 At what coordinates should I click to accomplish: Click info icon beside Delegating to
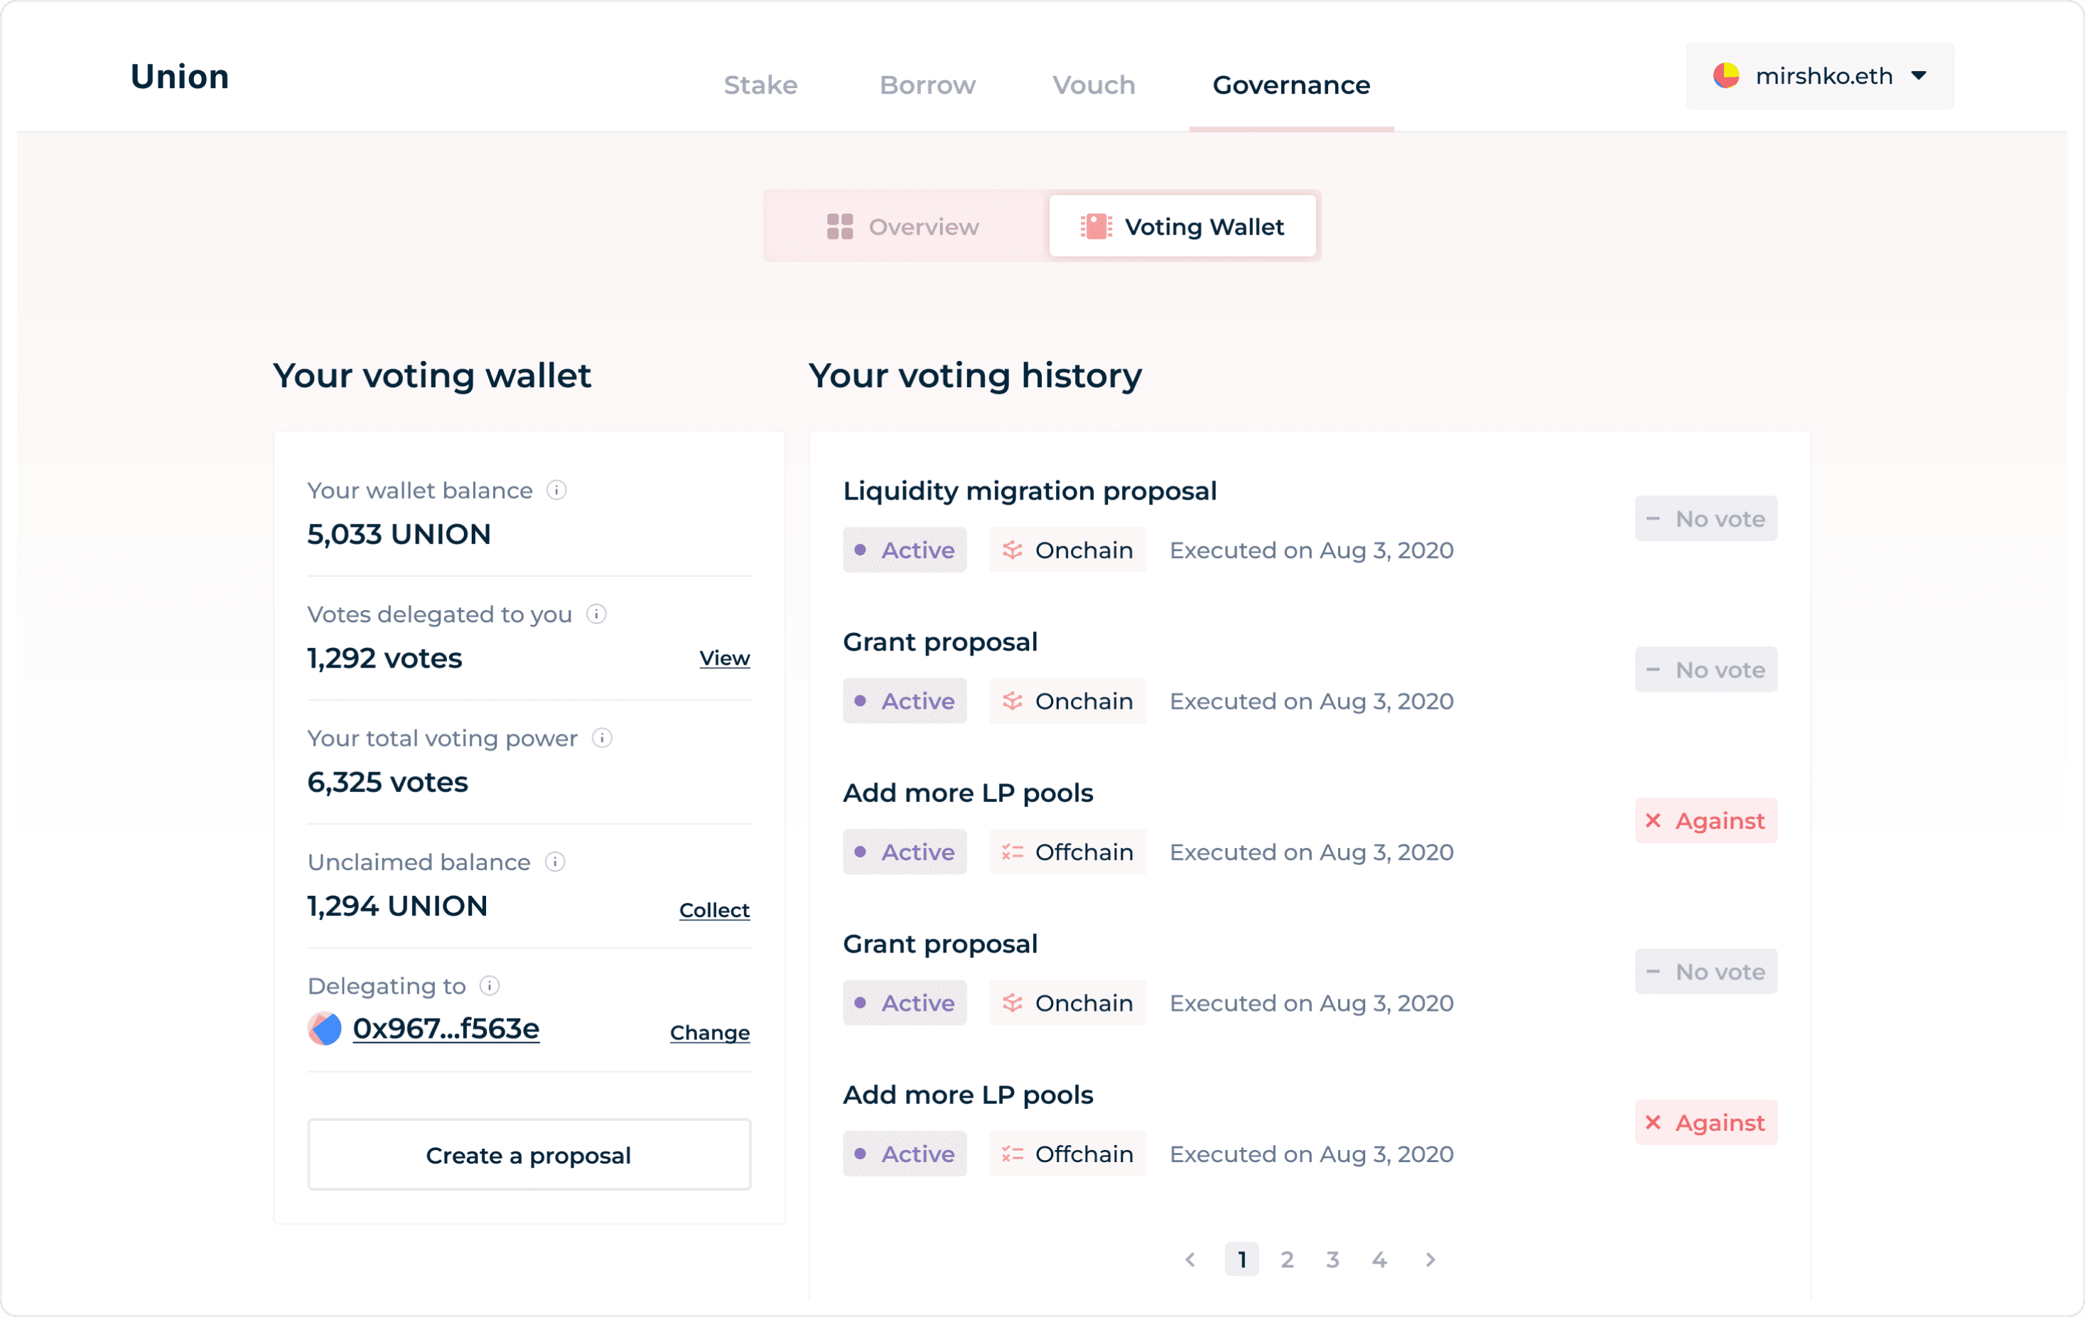[489, 985]
